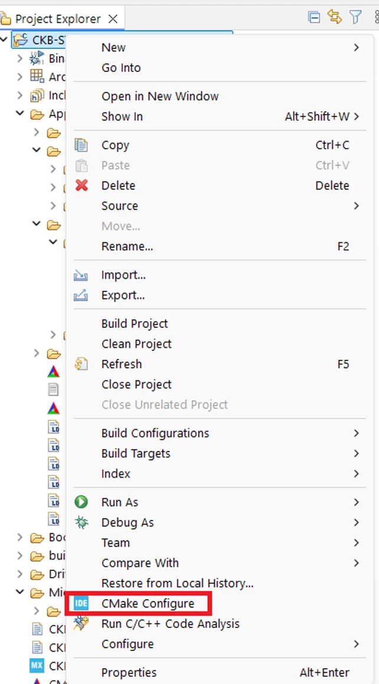Click the Debug As bug icon
379x684 pixels.
[x=81, y=522]
